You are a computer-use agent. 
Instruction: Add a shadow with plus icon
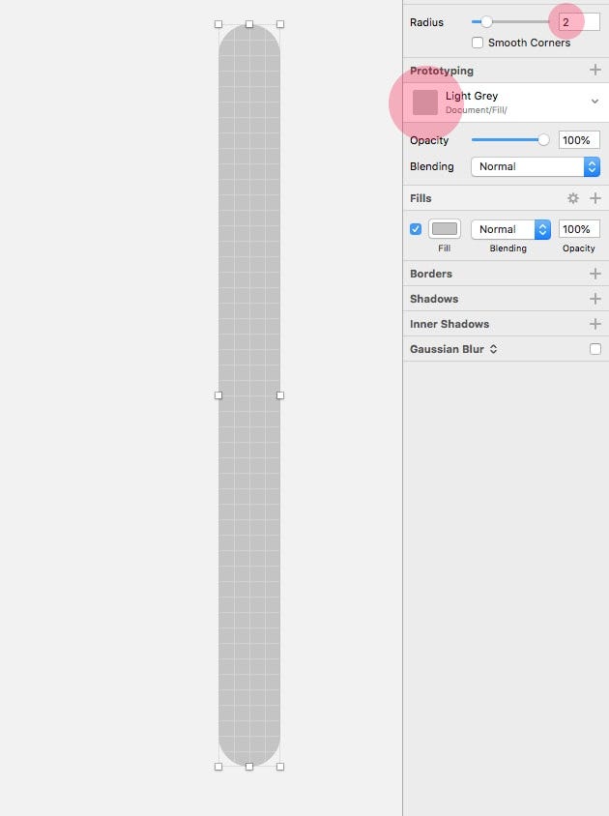(594, 299)
